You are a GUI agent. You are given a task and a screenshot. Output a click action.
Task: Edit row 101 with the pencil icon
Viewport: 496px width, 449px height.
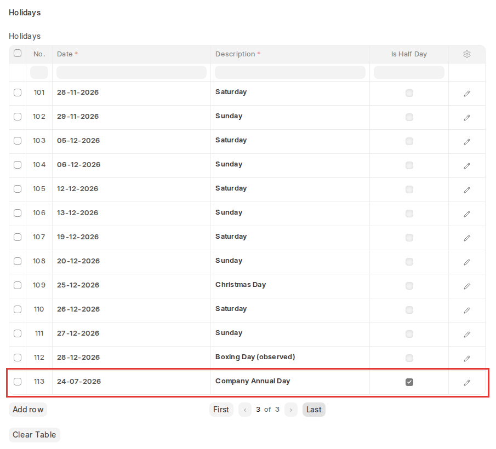pos(466,94)
